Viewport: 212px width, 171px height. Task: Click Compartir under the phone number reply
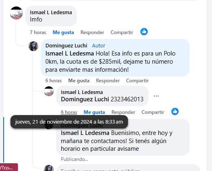tap(153, 112)
